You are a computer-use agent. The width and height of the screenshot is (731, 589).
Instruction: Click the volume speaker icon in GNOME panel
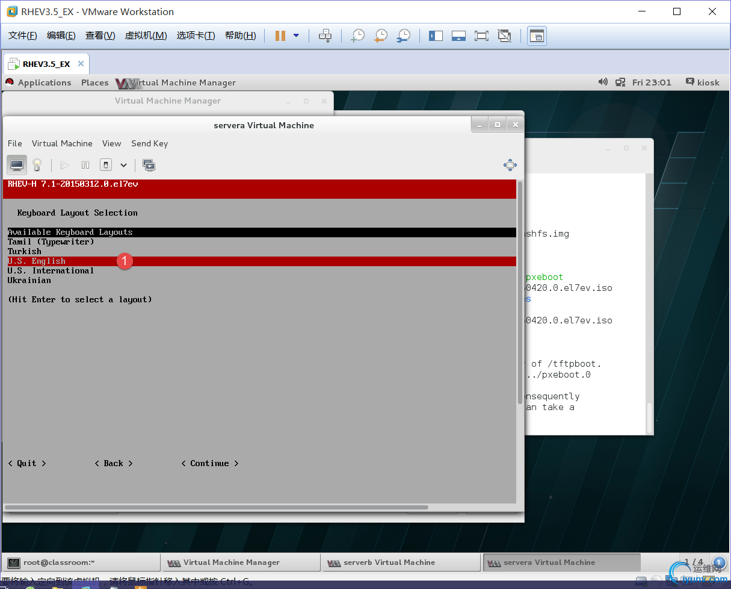click(x=602, y=83)
